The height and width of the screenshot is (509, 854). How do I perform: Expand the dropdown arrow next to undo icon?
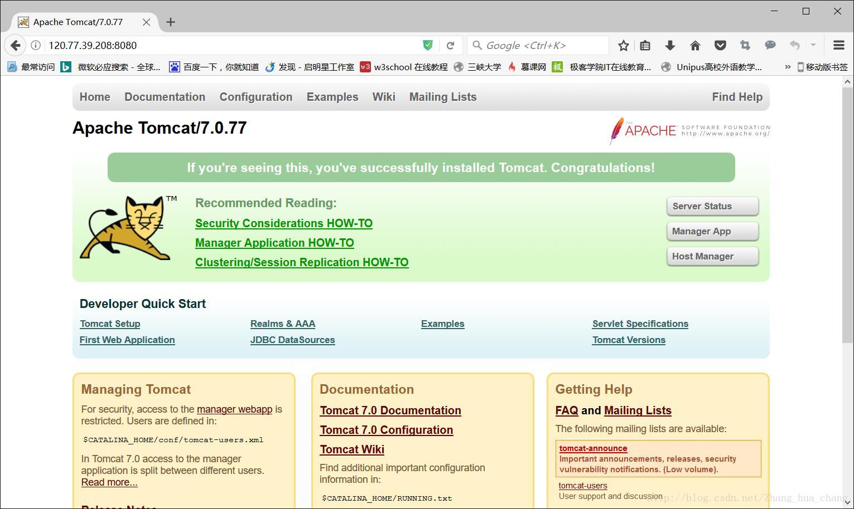tap(813, 45)
